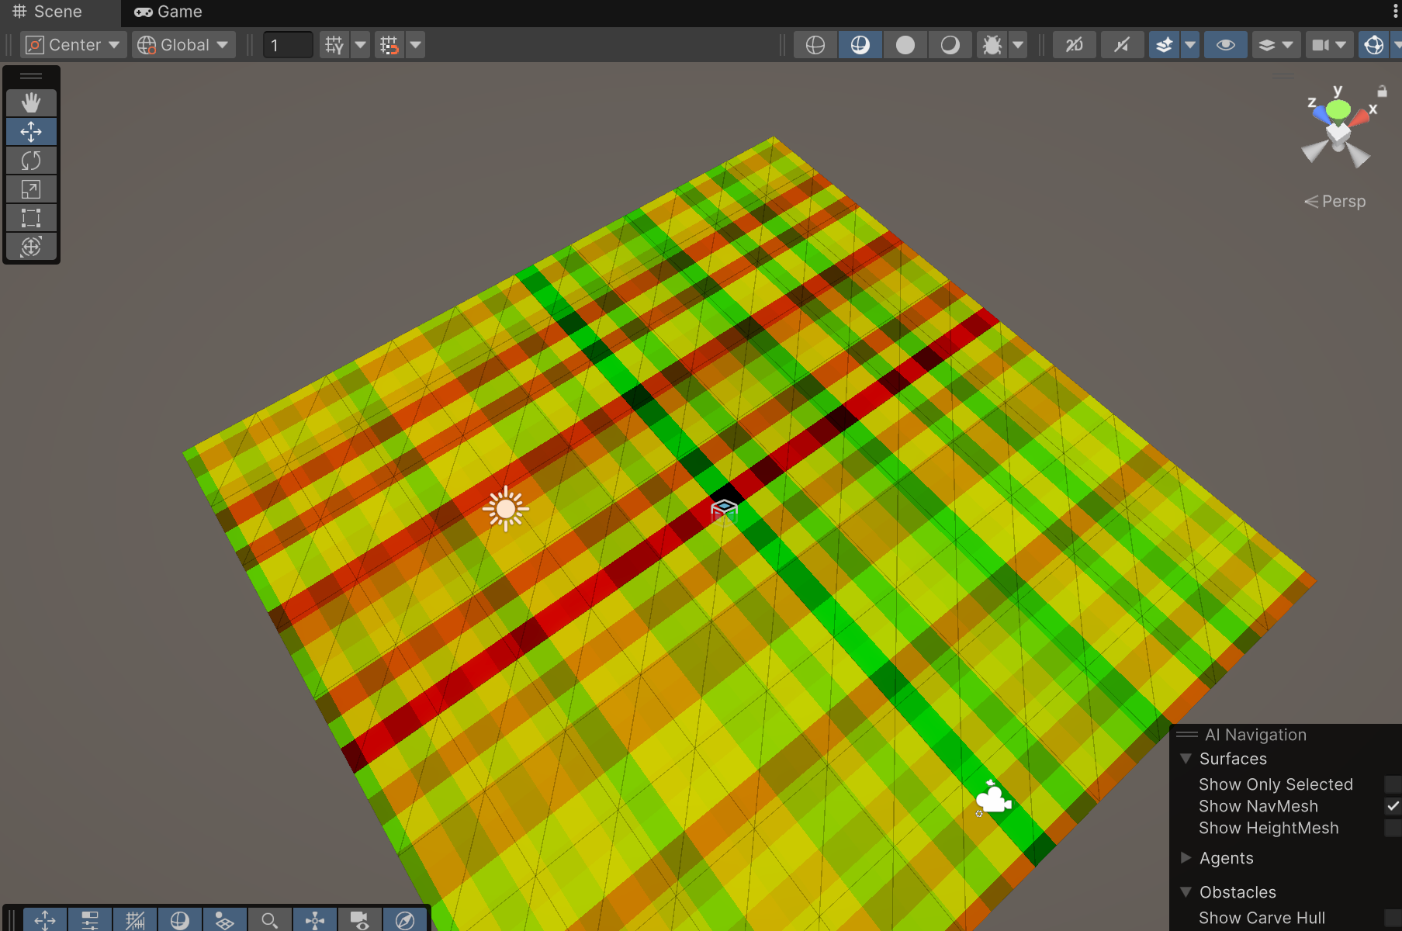Image resolution: width=1402 pixels, height=931 pixels.
Task: Toggle Tool Settings overlay in bottom bar
Action: point(90,920)
